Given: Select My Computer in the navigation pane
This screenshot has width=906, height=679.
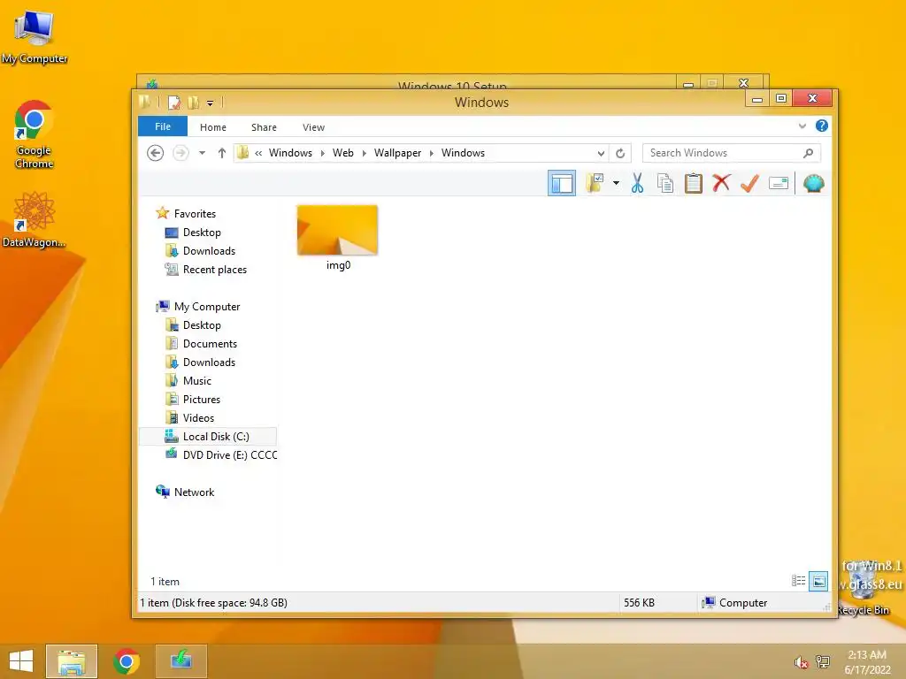Looking at the screenshot, I should tap(207, 307).
